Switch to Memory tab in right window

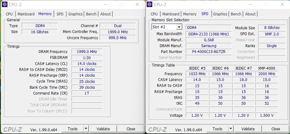(x=190, y=14)
